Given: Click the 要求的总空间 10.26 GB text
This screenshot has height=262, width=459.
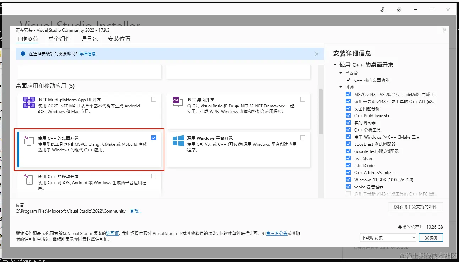Looking at the screenshot, I should 420,227.
